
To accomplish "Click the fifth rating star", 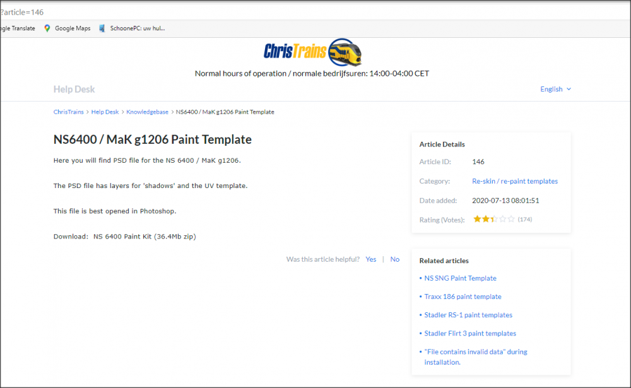I will (x=511, y=219).
